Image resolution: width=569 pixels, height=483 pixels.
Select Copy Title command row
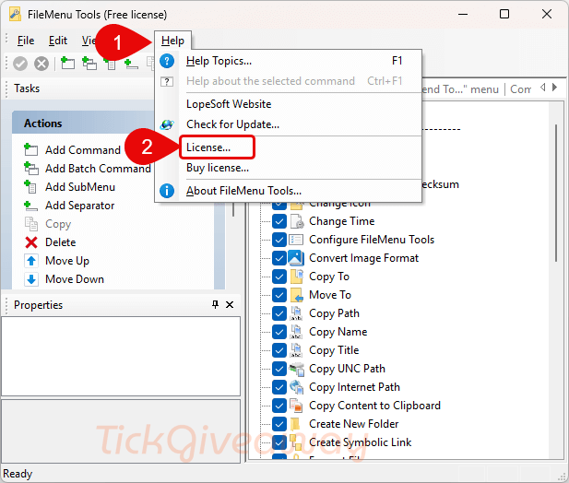pyautogui.click(x=334, y=350)
